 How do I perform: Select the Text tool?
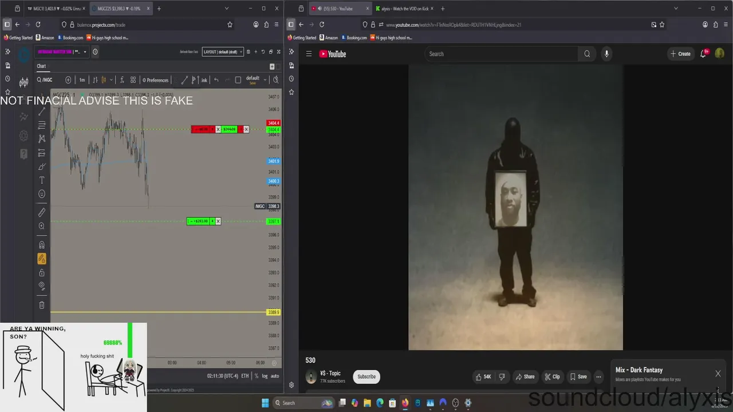(42, 180)
